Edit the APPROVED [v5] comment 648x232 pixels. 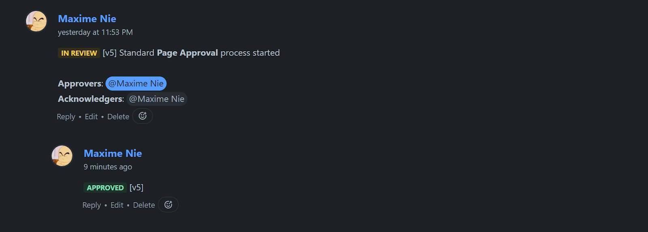coord(117,205)
